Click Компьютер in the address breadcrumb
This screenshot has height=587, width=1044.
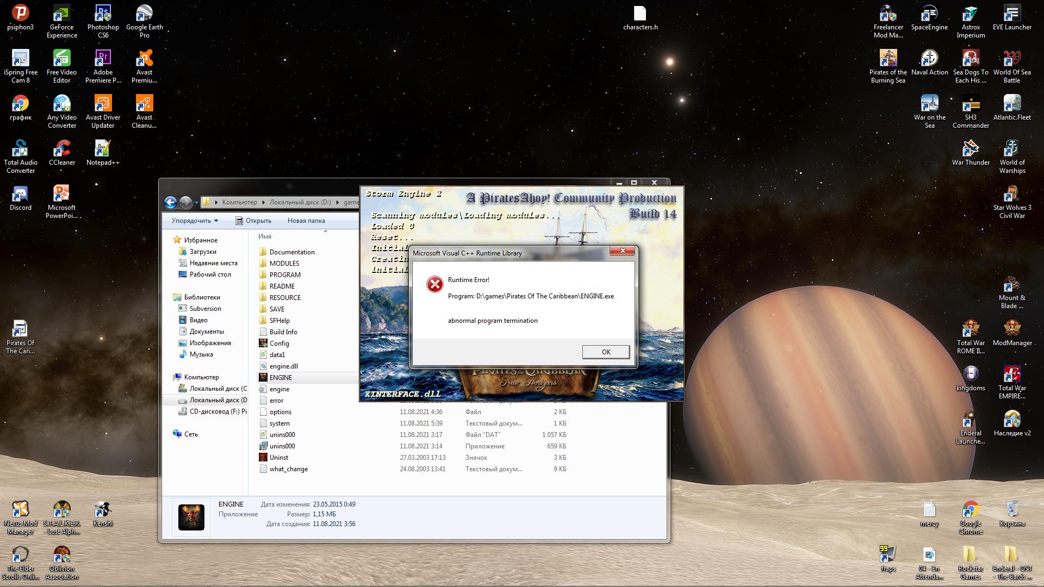pos(239,202)
